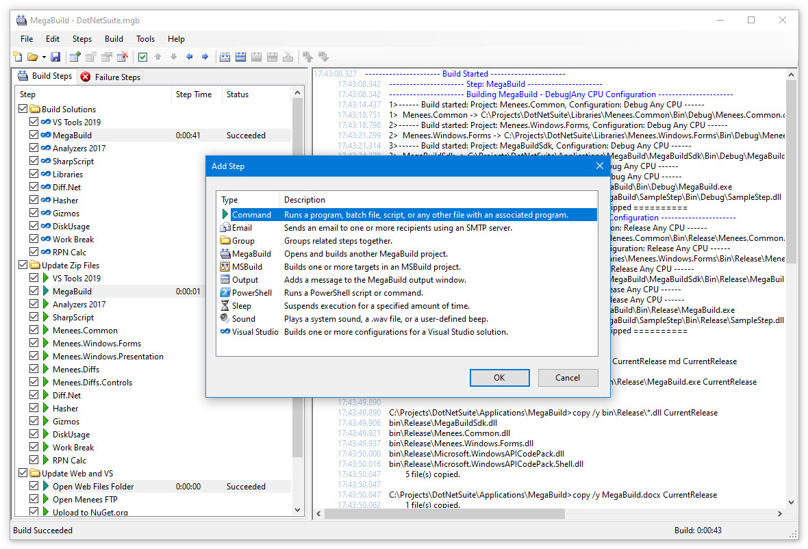Choose the MSBuild step type
808x549 pixels.
pyautogui.click(x=247, y=266)
